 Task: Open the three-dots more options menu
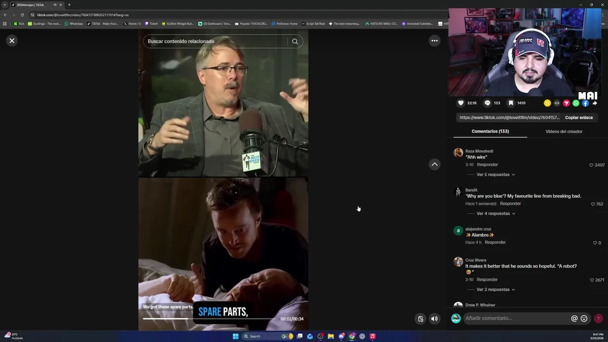point(434,41)
